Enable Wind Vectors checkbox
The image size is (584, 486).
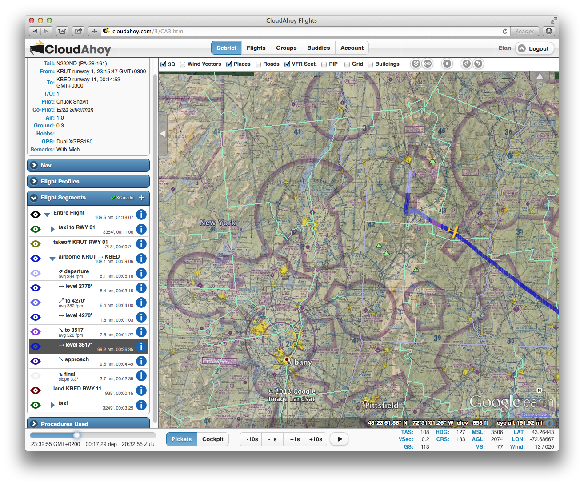[x=183, y=64]
